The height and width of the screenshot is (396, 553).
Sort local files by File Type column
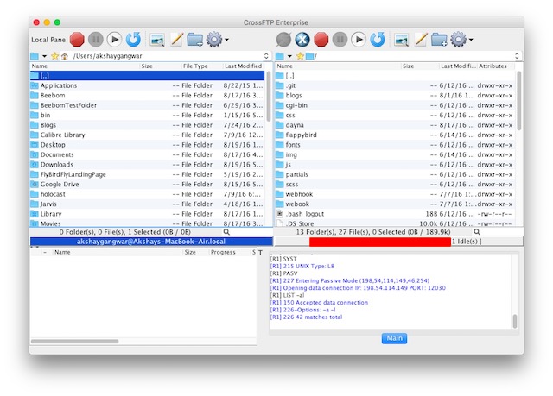(x=201, y=66)
